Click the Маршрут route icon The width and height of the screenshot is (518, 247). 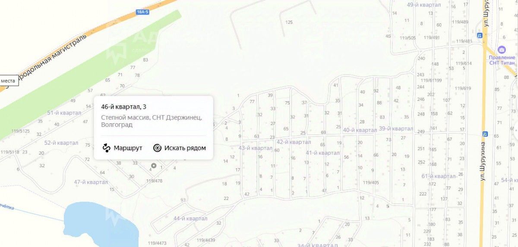[106, 148]
